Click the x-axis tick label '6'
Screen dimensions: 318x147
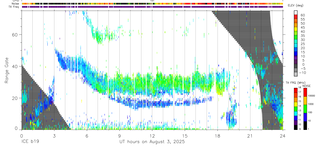[x=87, y=136]
